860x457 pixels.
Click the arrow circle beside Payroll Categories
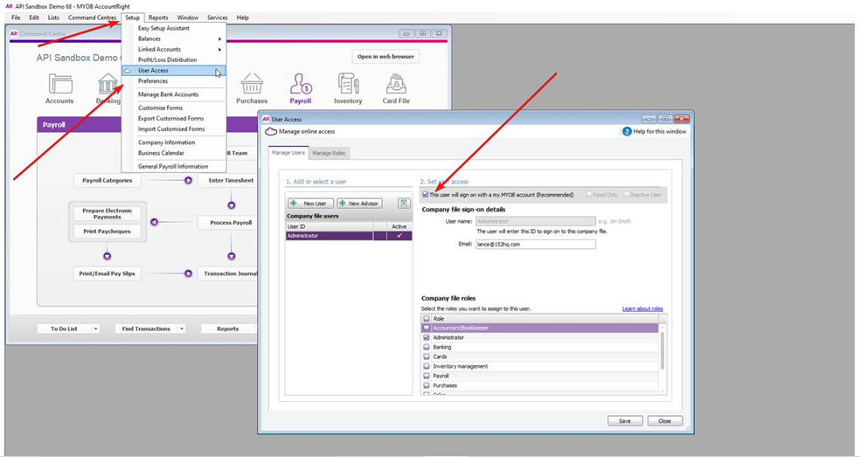[188, 181]
